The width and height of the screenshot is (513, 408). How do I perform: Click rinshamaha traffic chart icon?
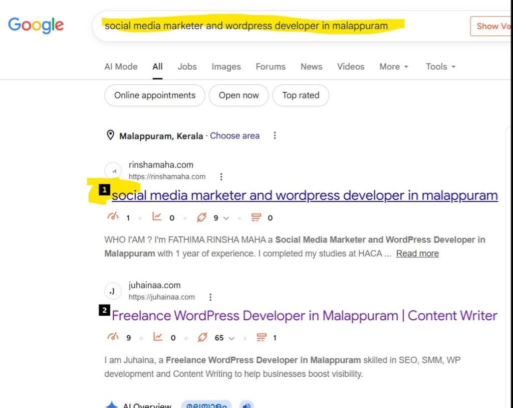pos(157,217)
